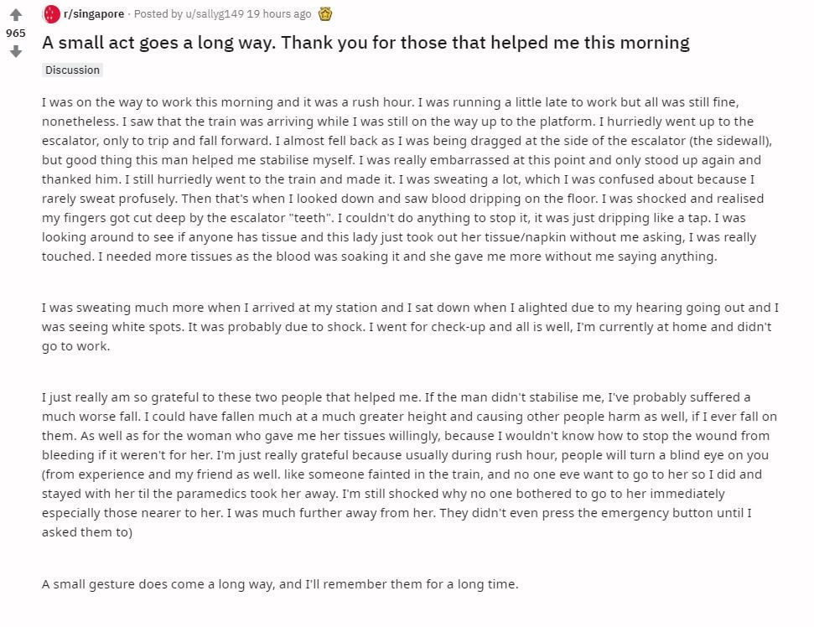
Task: Click the r/singapore community avatar icon
Action: (52, 13)
